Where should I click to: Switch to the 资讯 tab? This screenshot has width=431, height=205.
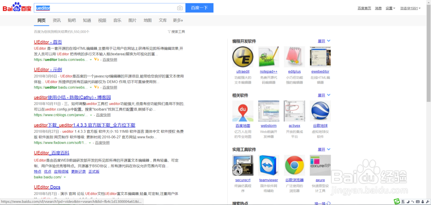point(56,20)
